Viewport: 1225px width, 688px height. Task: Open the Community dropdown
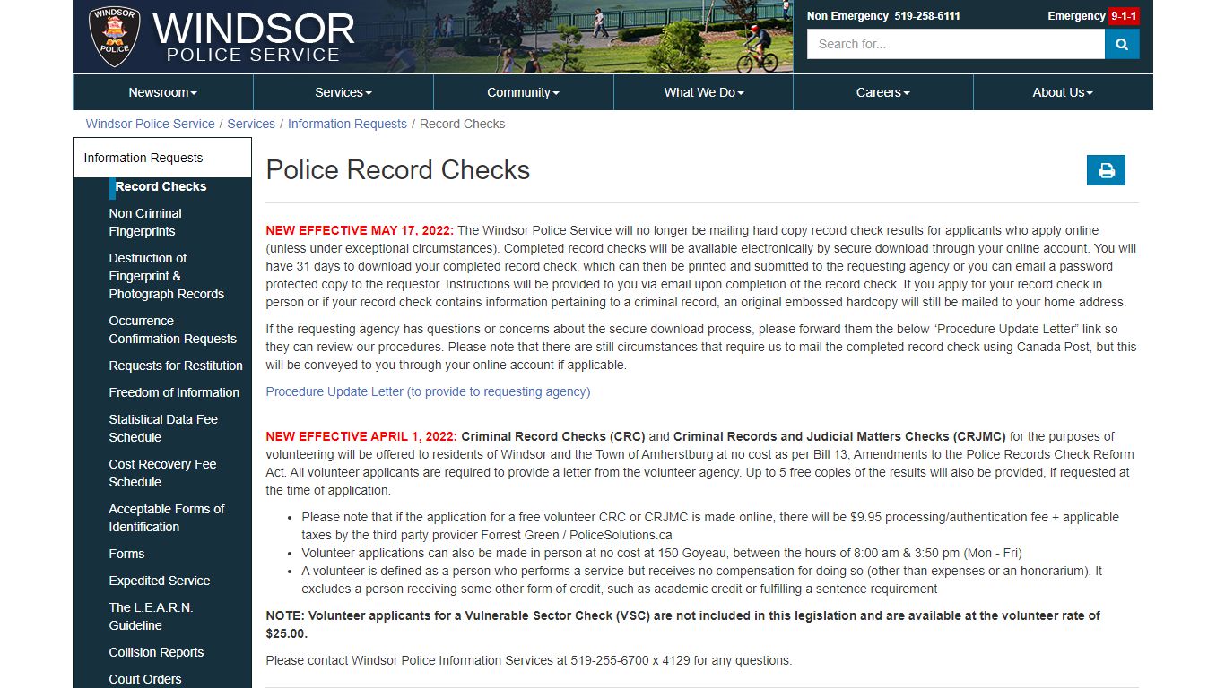524,92
